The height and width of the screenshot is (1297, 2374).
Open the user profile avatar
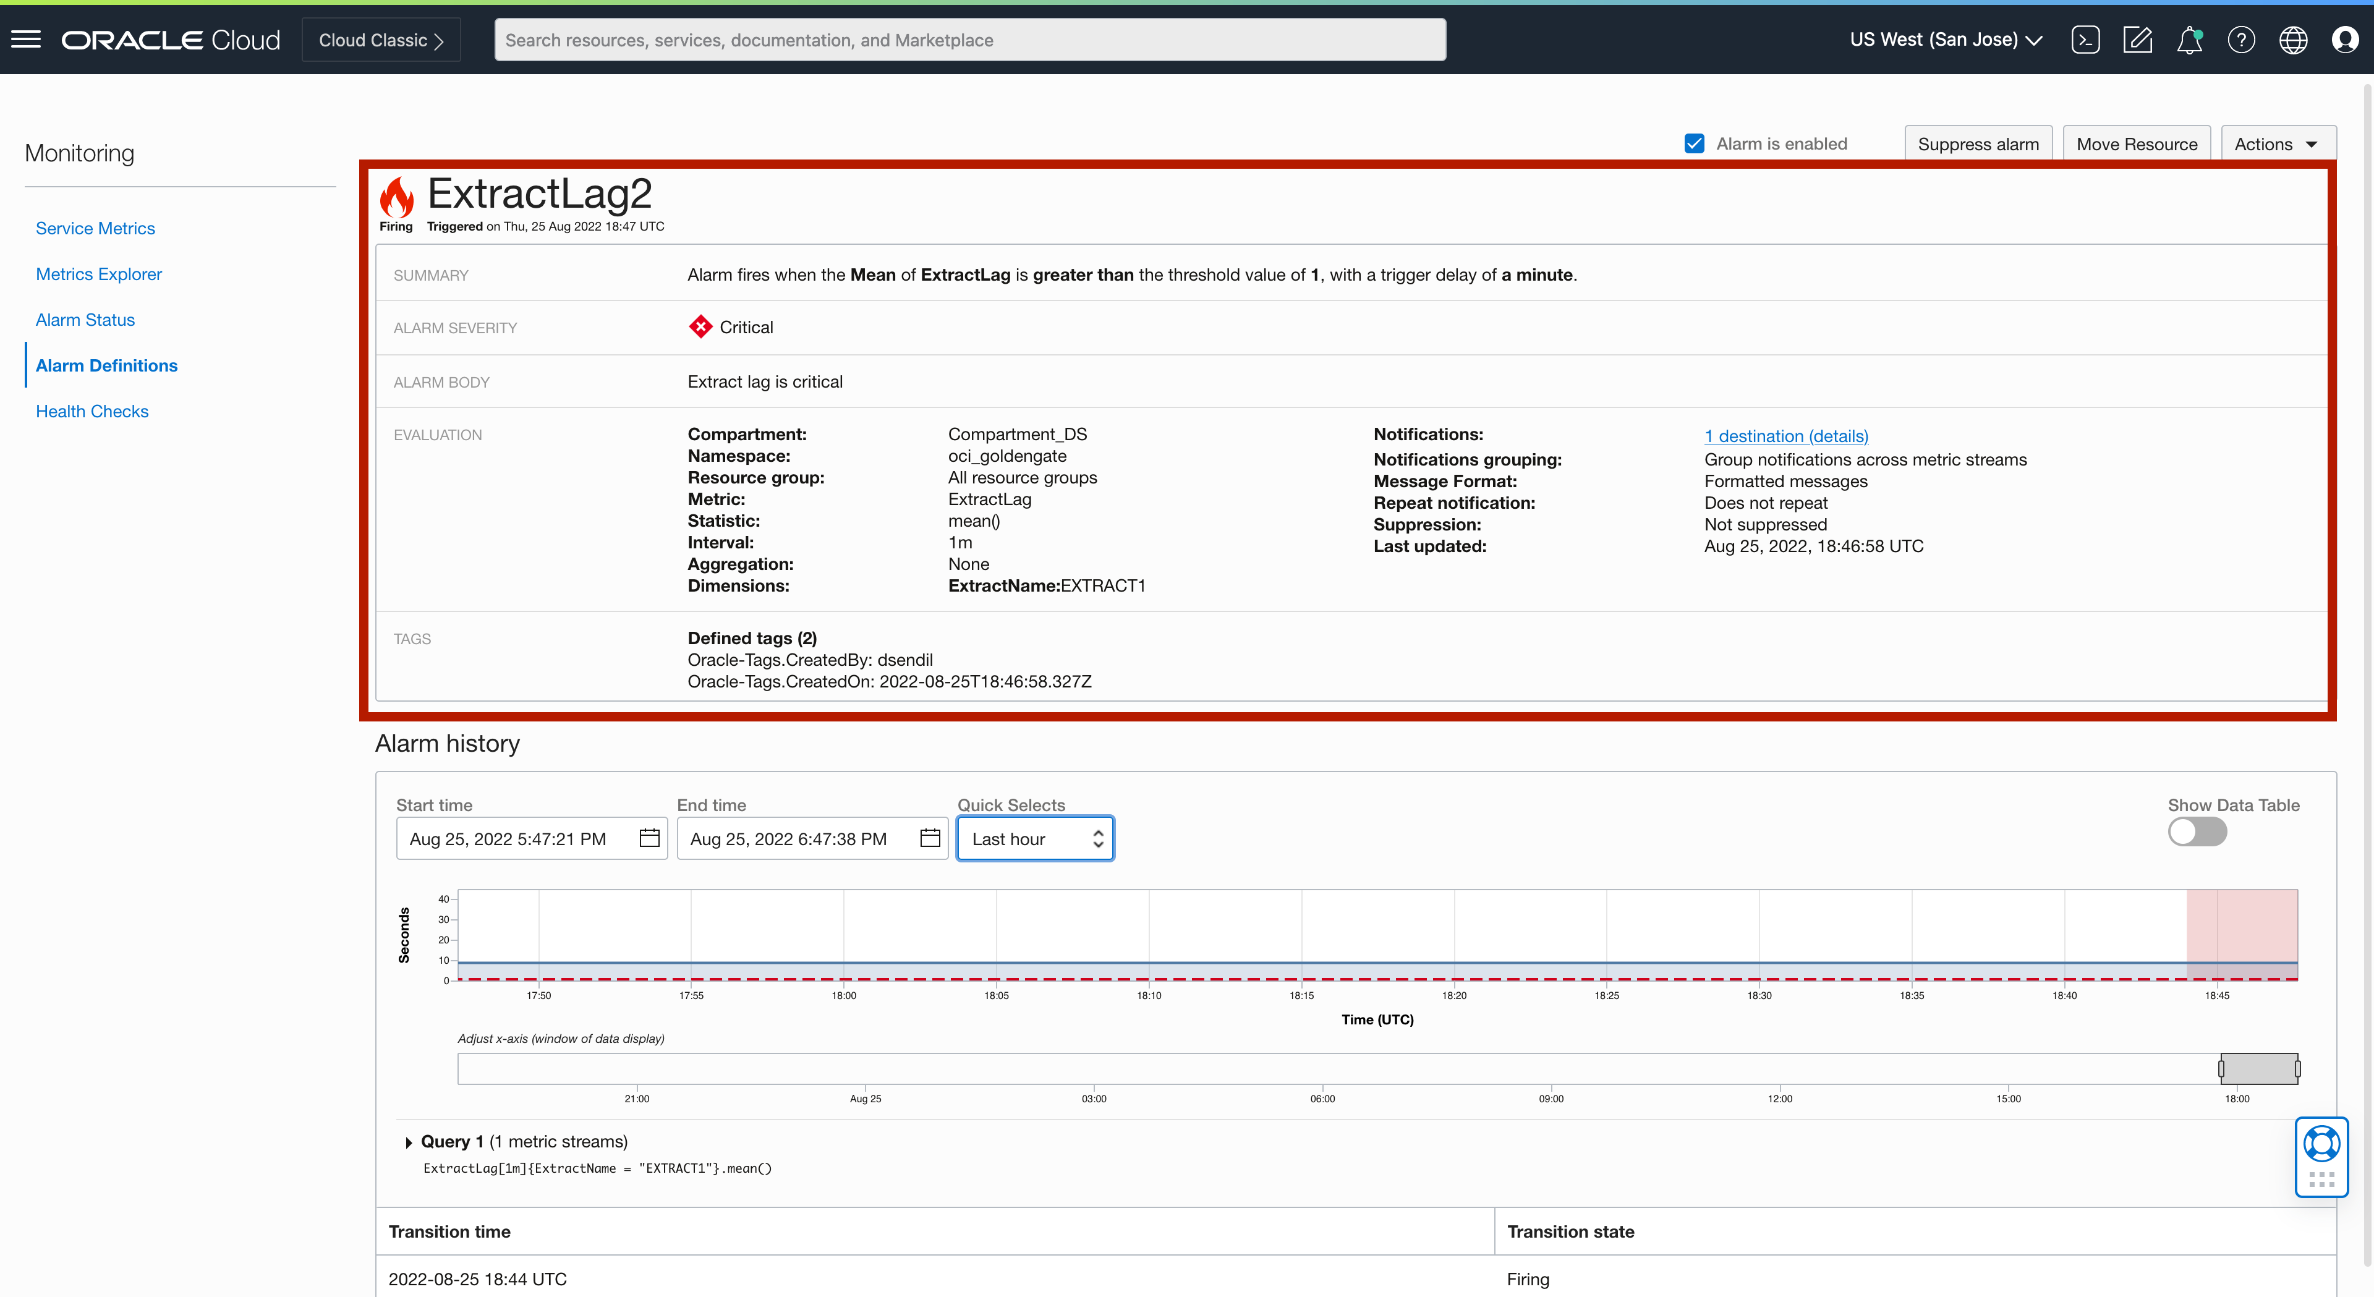[2346, 39]
